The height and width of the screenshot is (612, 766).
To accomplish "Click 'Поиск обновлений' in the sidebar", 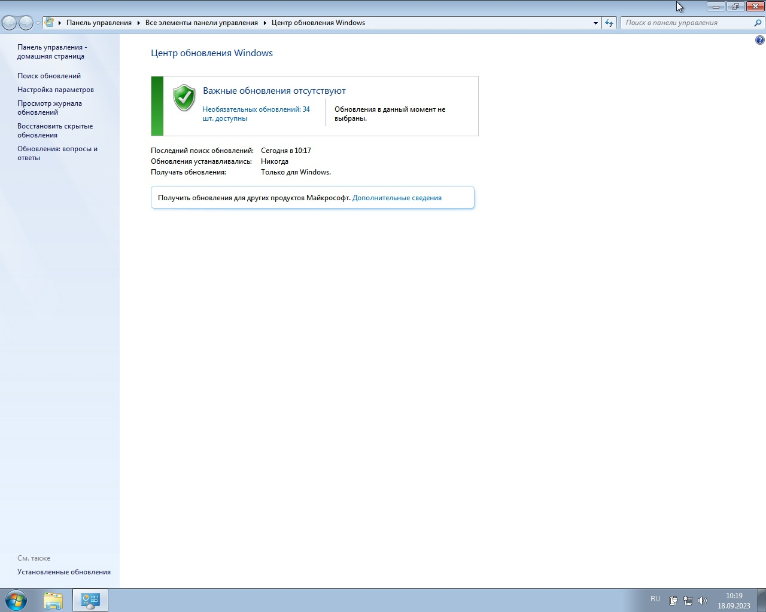I will pyautogui.click(x=49, y=76).
